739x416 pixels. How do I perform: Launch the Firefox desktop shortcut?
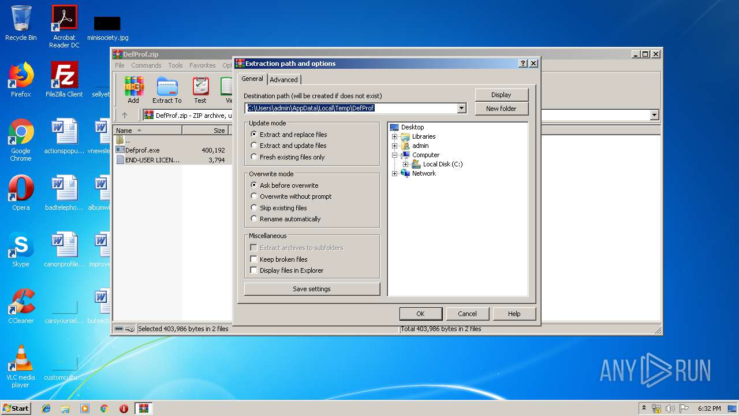pyautogui.click(x=21, y=80)
